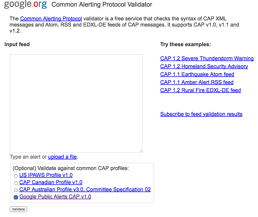258x217 pixels.
Task: Open the Common Alerting Protocol link
Action: click(51, 19)
